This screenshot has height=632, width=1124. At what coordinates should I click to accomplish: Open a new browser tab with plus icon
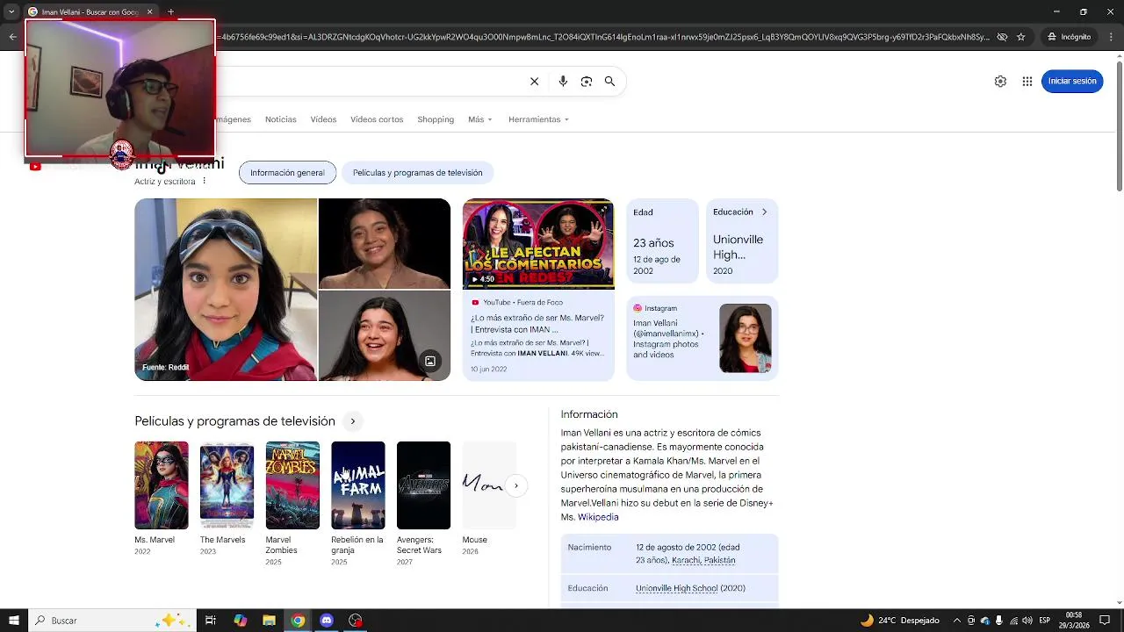170,12
